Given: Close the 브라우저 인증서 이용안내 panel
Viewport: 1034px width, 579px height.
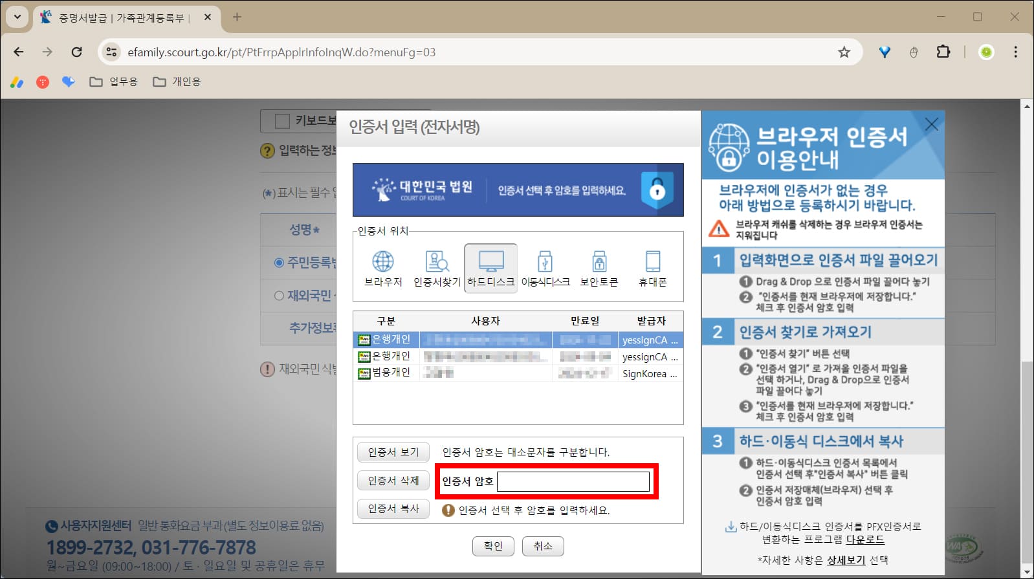Looking at the screenshot, I should coord(931,124).
